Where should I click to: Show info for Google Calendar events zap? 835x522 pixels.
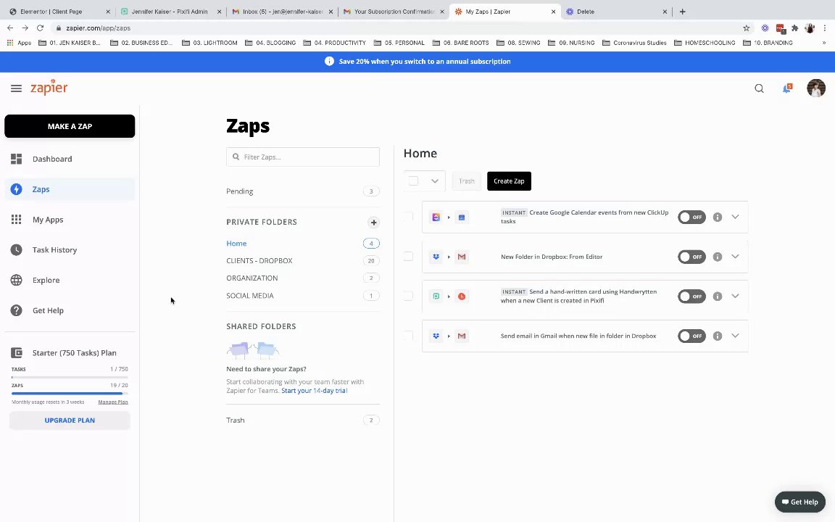(x=718, y=217)
